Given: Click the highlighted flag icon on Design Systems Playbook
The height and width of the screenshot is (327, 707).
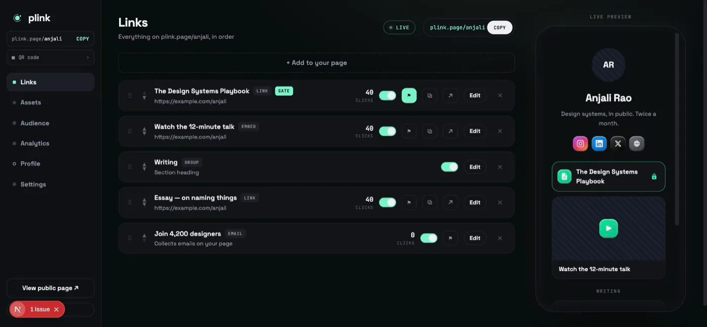Looking at the screenshot, I should pos(409,95).
